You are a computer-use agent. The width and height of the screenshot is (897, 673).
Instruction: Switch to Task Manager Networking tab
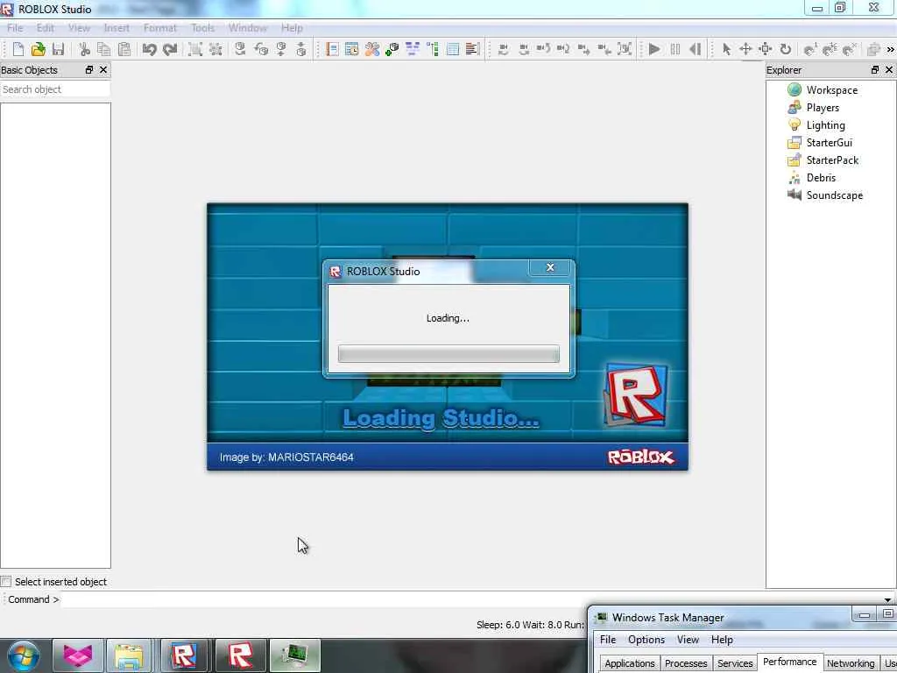pyautogui.click(x=851, y=663)
